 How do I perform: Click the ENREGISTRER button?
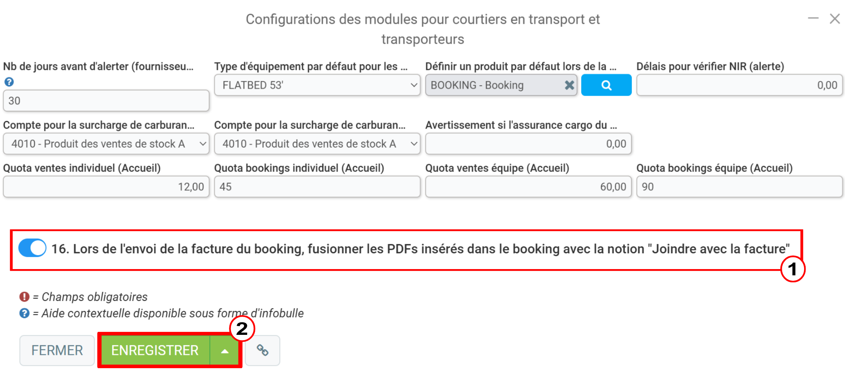point(155,350)
